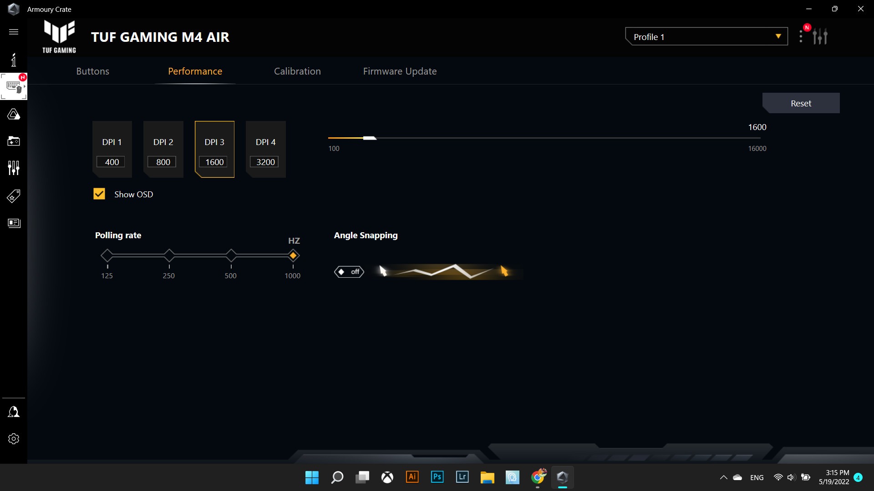Toggle Angle Snapping off switch
874x491 pixels.
(x=349, y=272)
